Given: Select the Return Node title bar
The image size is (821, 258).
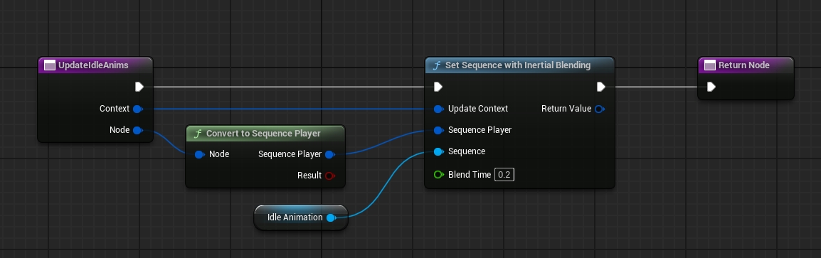Looking at the screenshot, I should click(x=746, y=65).
